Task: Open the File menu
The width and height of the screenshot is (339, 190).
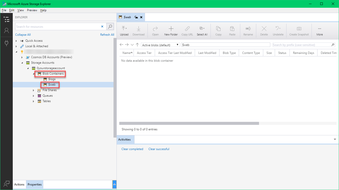Action: (x=4, y=10)
